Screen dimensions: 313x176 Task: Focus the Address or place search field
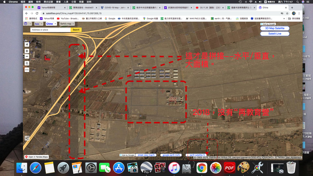coord(50,30)
